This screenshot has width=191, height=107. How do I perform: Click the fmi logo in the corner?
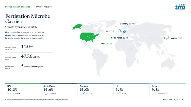click(180, 7)
